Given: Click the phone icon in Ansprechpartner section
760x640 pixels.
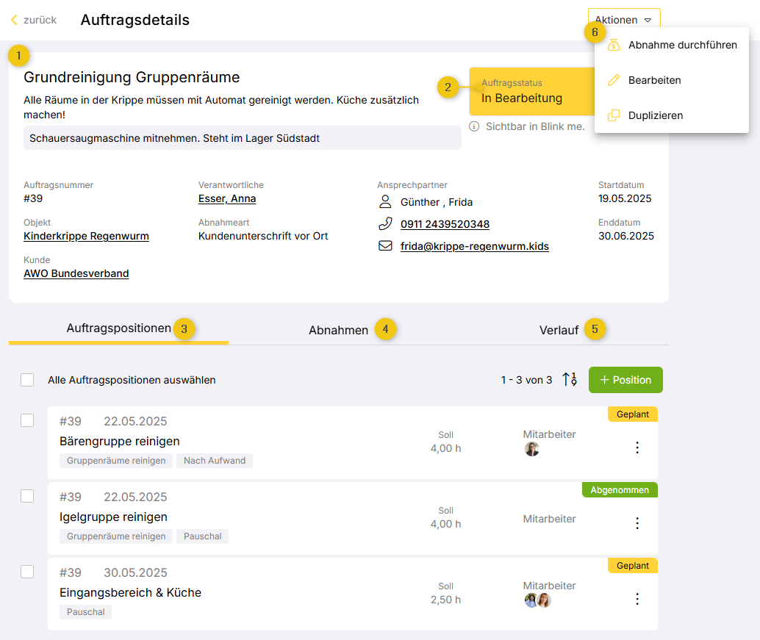Looking at the screenshot, I should pyautogui.click(x=385, y=223).
